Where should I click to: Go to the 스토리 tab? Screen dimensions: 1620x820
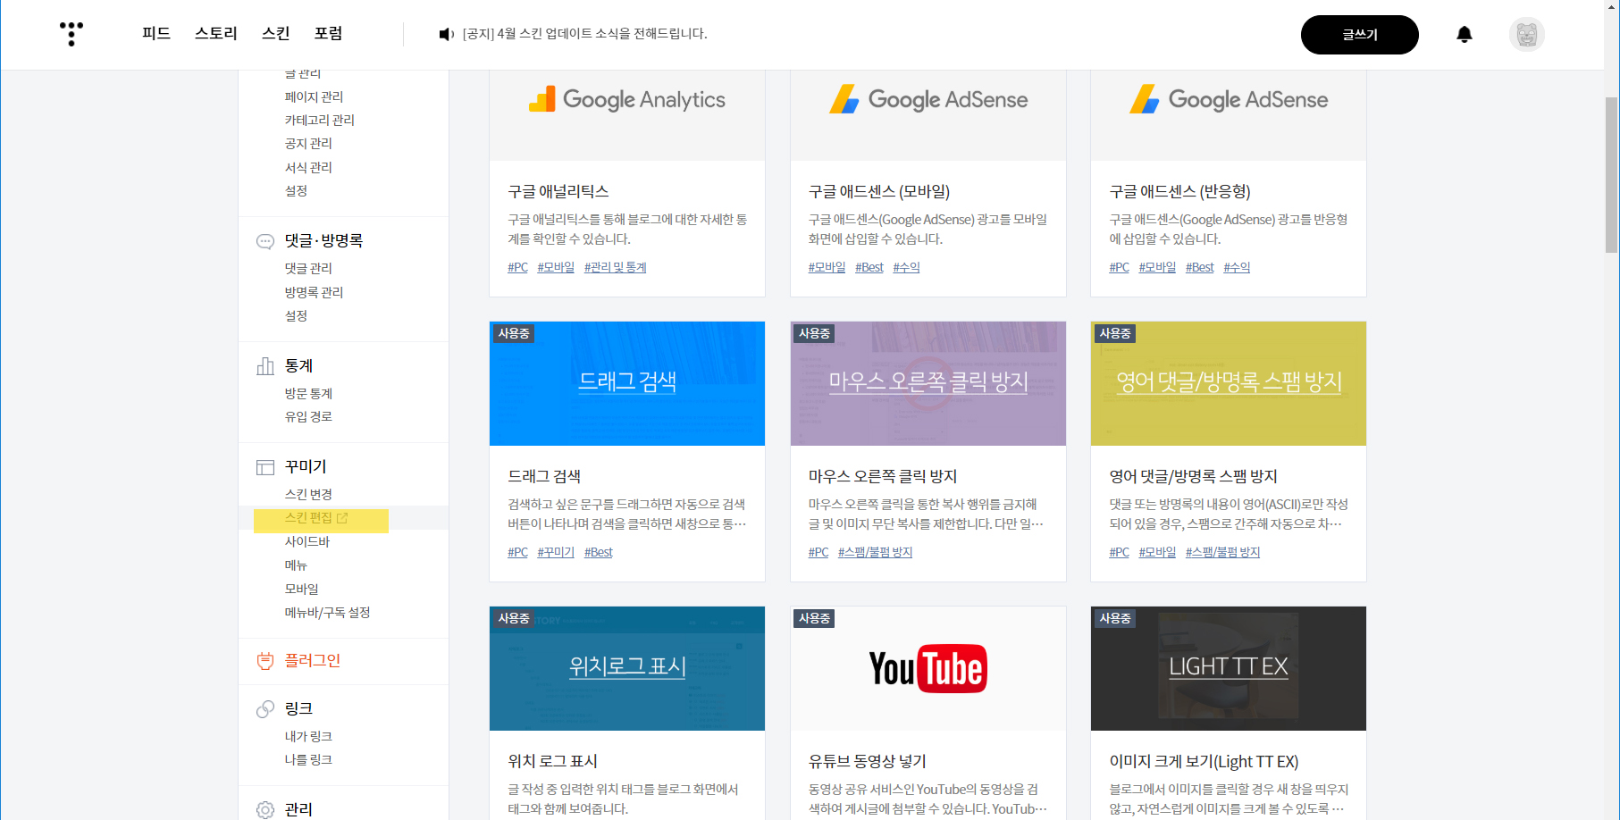click(216, 33)
